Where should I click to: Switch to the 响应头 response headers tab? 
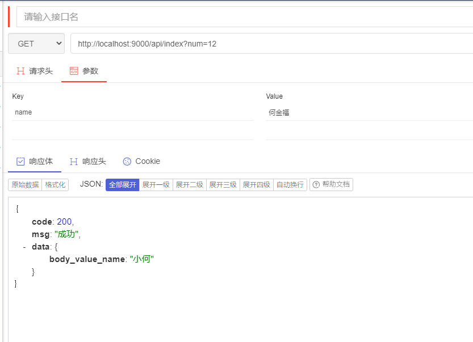click(x=88, y=162)
